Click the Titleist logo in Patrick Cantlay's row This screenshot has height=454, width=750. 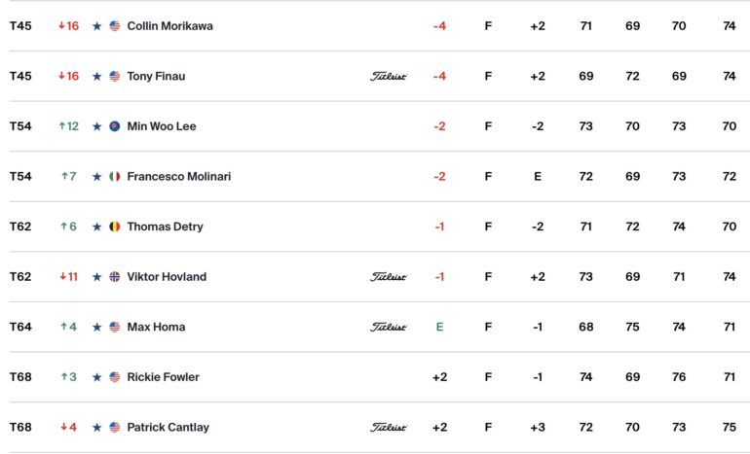(388, 428)
